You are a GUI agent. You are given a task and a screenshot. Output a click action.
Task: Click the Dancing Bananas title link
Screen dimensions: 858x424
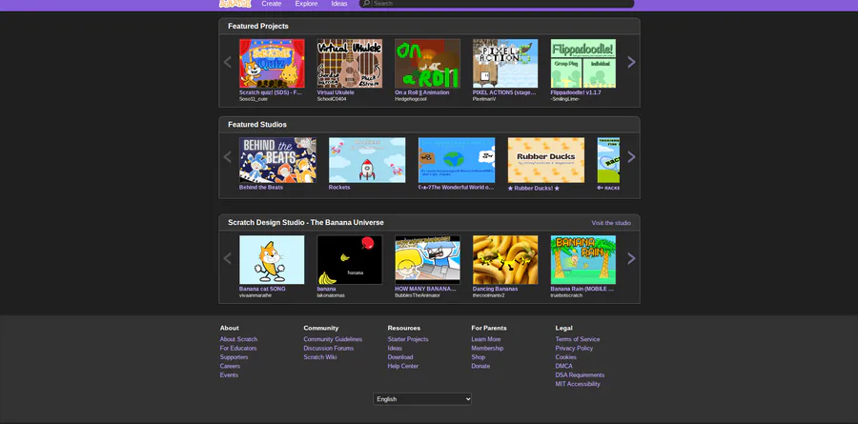click(x=495, y=289)
